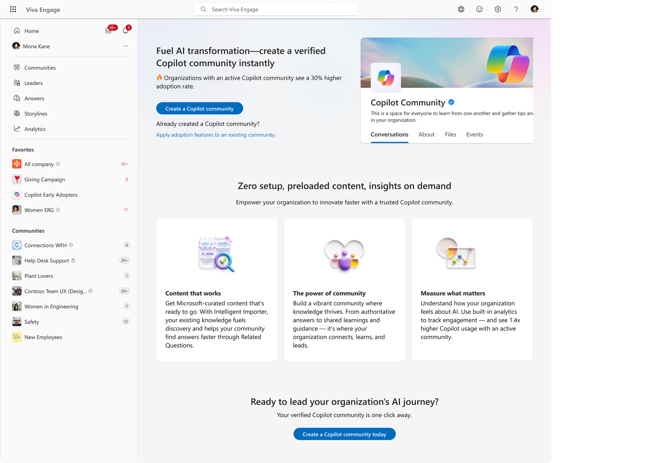View the Analytics section

click(35, 129)
